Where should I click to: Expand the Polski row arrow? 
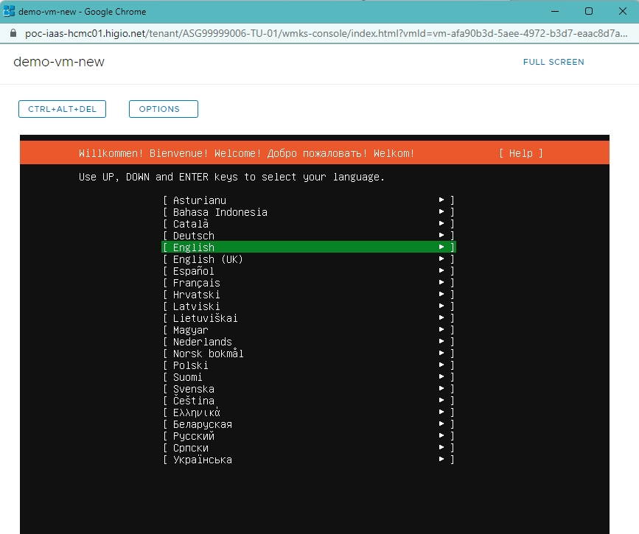pos(441,365)
